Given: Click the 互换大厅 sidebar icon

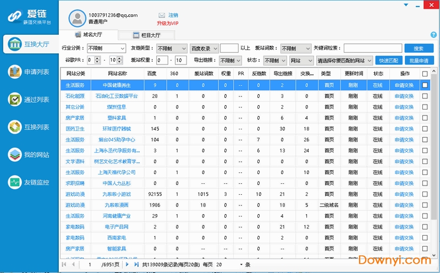Looking at the screenshot, I should [14, 43].
